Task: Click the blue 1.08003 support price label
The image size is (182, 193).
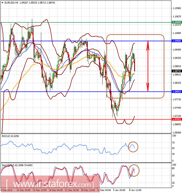Action: coord(177,91)
